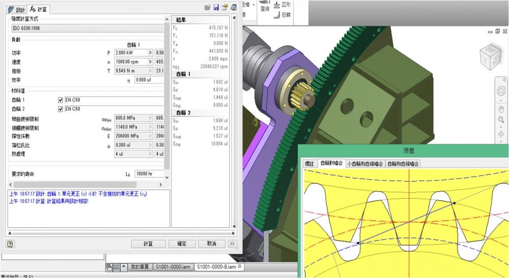Select the 小齒輪和齒條嚙合 preview tab
This screenshot has height=278, width=509.
[365, 164]
